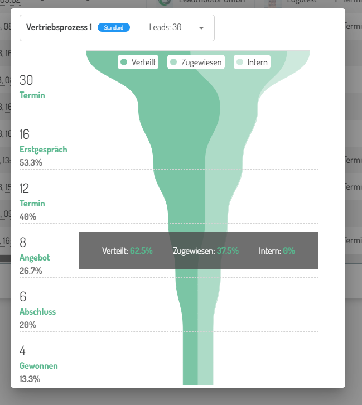Select the Abschluss stage label

click(37, 312)
